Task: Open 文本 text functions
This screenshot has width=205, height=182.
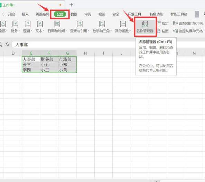Action: 40,27
